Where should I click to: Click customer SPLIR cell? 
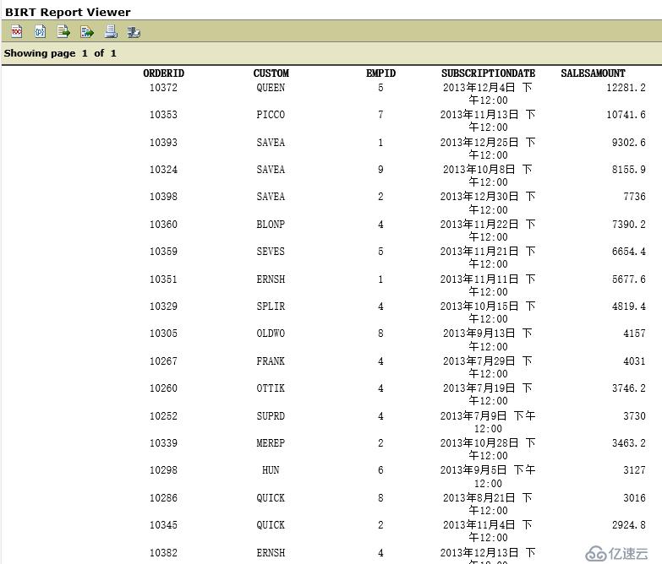271,306
